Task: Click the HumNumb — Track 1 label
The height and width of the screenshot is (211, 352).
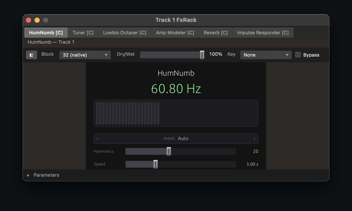Action: (x=51, y=42)
